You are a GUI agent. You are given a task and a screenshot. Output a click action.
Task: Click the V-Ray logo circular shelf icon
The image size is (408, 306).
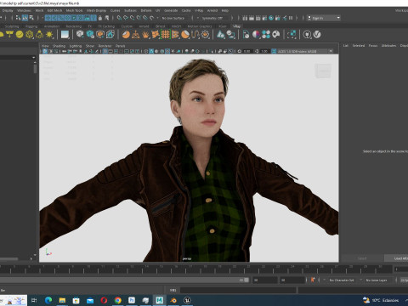coord(317,35)
